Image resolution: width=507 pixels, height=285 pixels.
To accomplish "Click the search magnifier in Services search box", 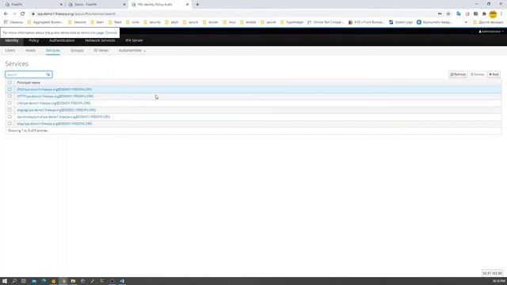I will click(x=48, y=74).
